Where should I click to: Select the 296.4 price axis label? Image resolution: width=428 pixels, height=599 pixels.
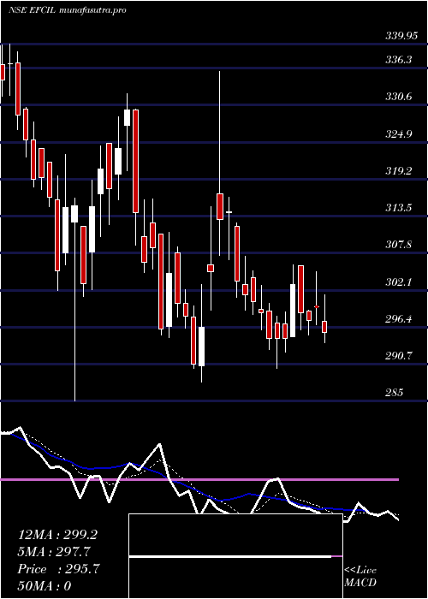click(399, 319)
